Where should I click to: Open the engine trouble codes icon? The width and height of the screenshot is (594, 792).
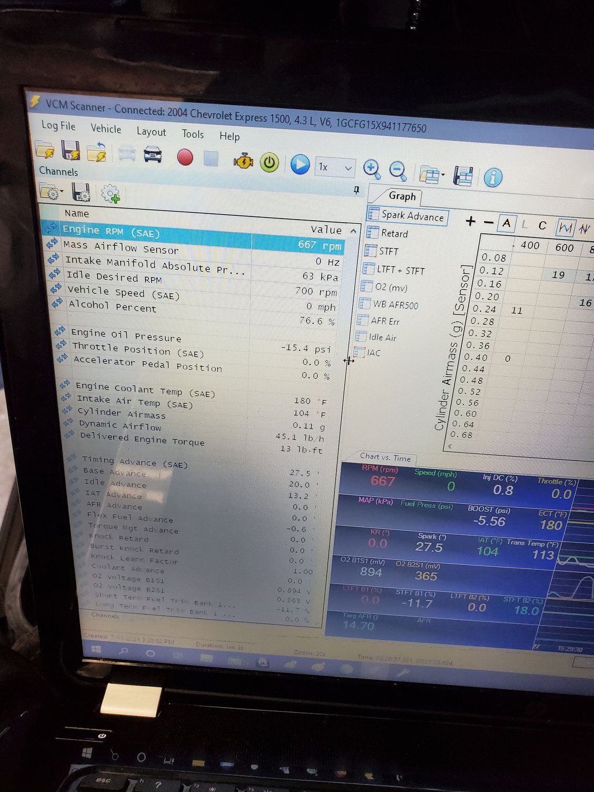point(243,161)
